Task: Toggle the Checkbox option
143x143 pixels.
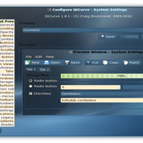Action: [31, 94]
